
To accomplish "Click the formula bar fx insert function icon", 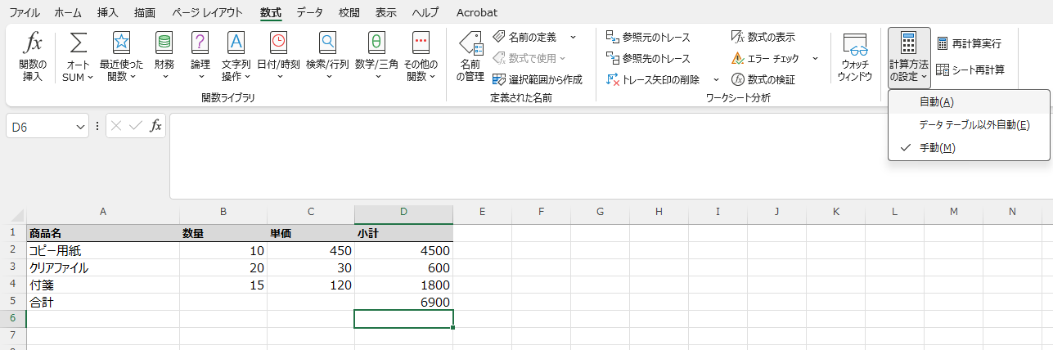I will point(155,126).
